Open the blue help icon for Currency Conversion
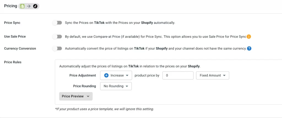Screen dimensions: 282x118 coord(249,48)
